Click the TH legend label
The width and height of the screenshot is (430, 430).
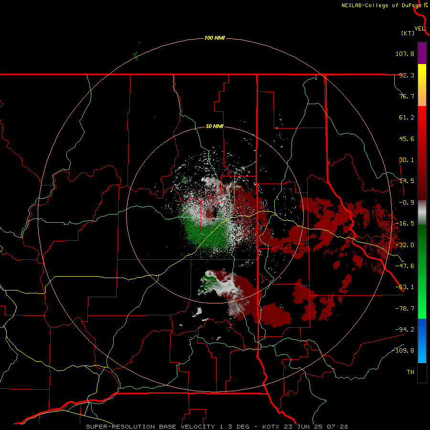[410, 372]
